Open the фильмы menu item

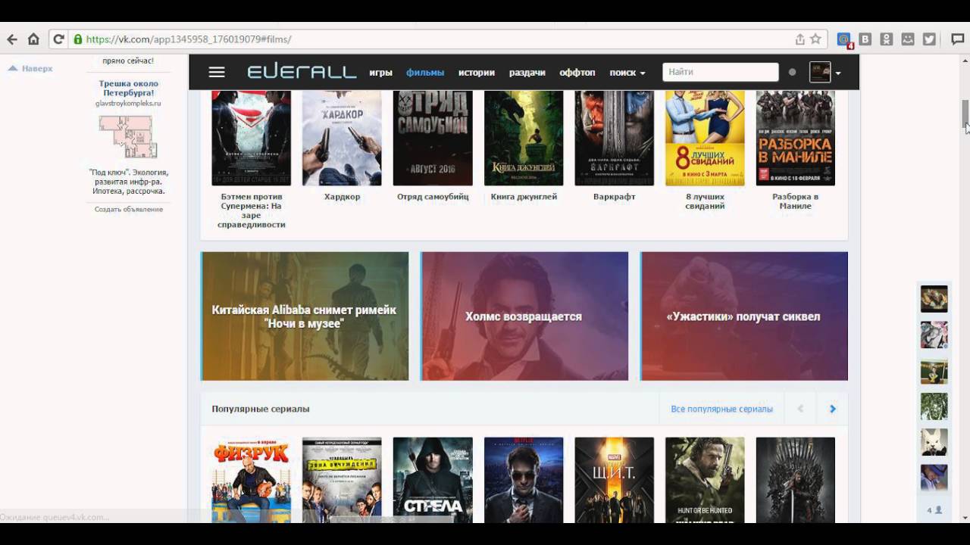[425, 73]
